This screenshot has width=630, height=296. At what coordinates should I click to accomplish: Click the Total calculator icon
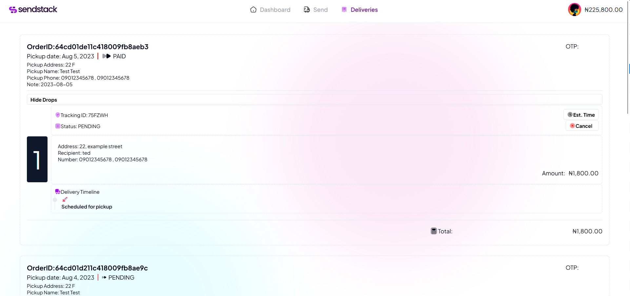(x=434, y=231)
